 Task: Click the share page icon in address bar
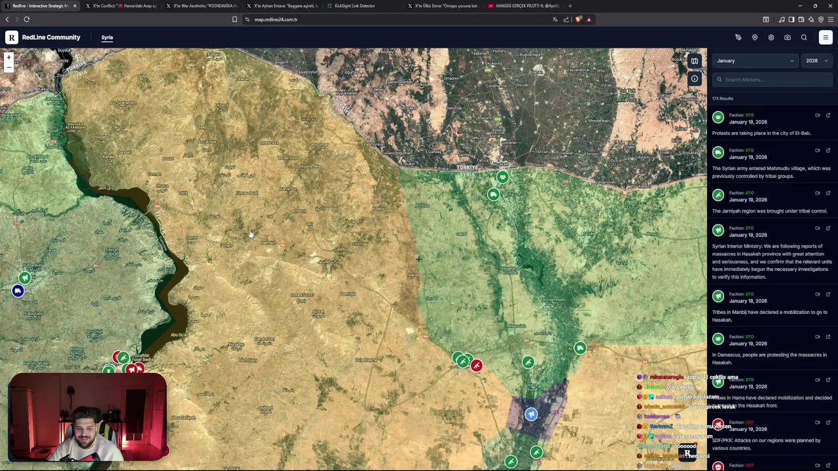coord(566,20)
